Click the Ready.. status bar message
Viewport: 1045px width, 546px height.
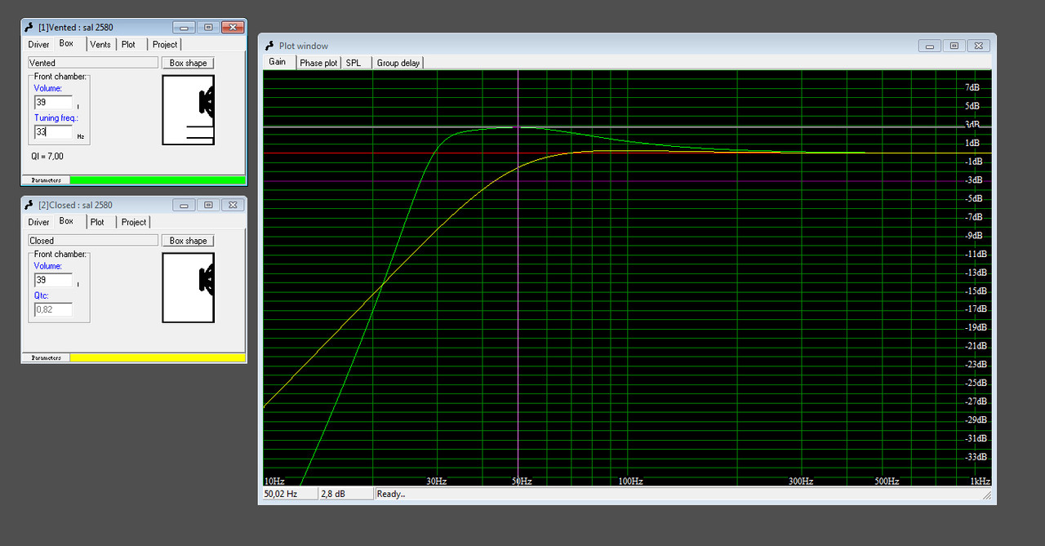tap(391, 494)
